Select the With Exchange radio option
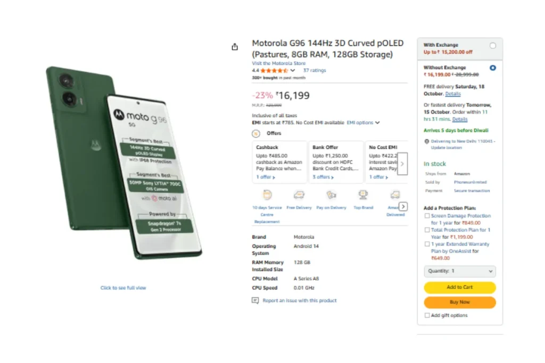 point(492,46)
